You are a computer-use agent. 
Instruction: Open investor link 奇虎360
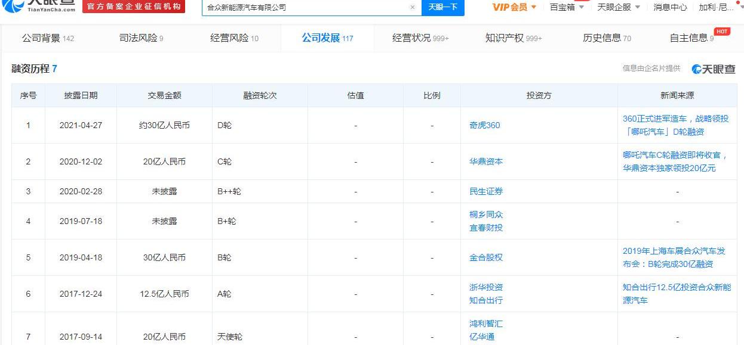(x=484, y=125)
